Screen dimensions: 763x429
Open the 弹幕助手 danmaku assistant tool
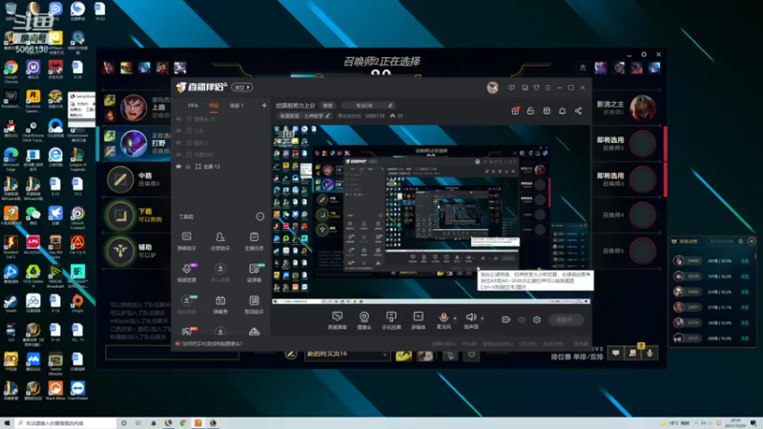tap(186, 241)
